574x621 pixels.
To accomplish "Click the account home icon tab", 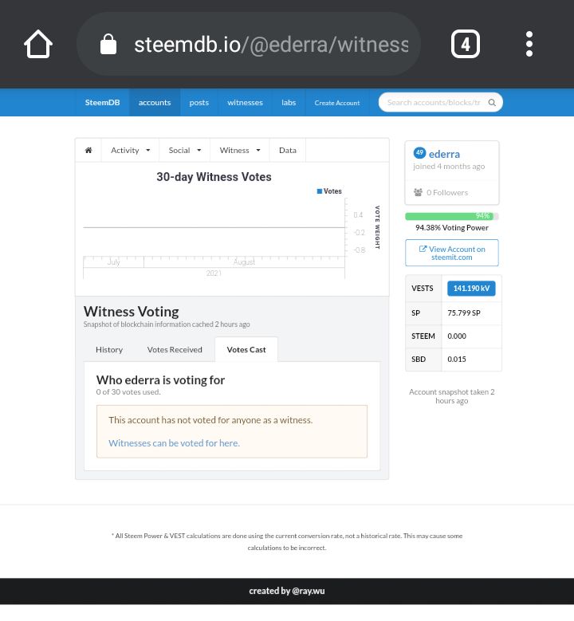I will (x=88, y=150).
